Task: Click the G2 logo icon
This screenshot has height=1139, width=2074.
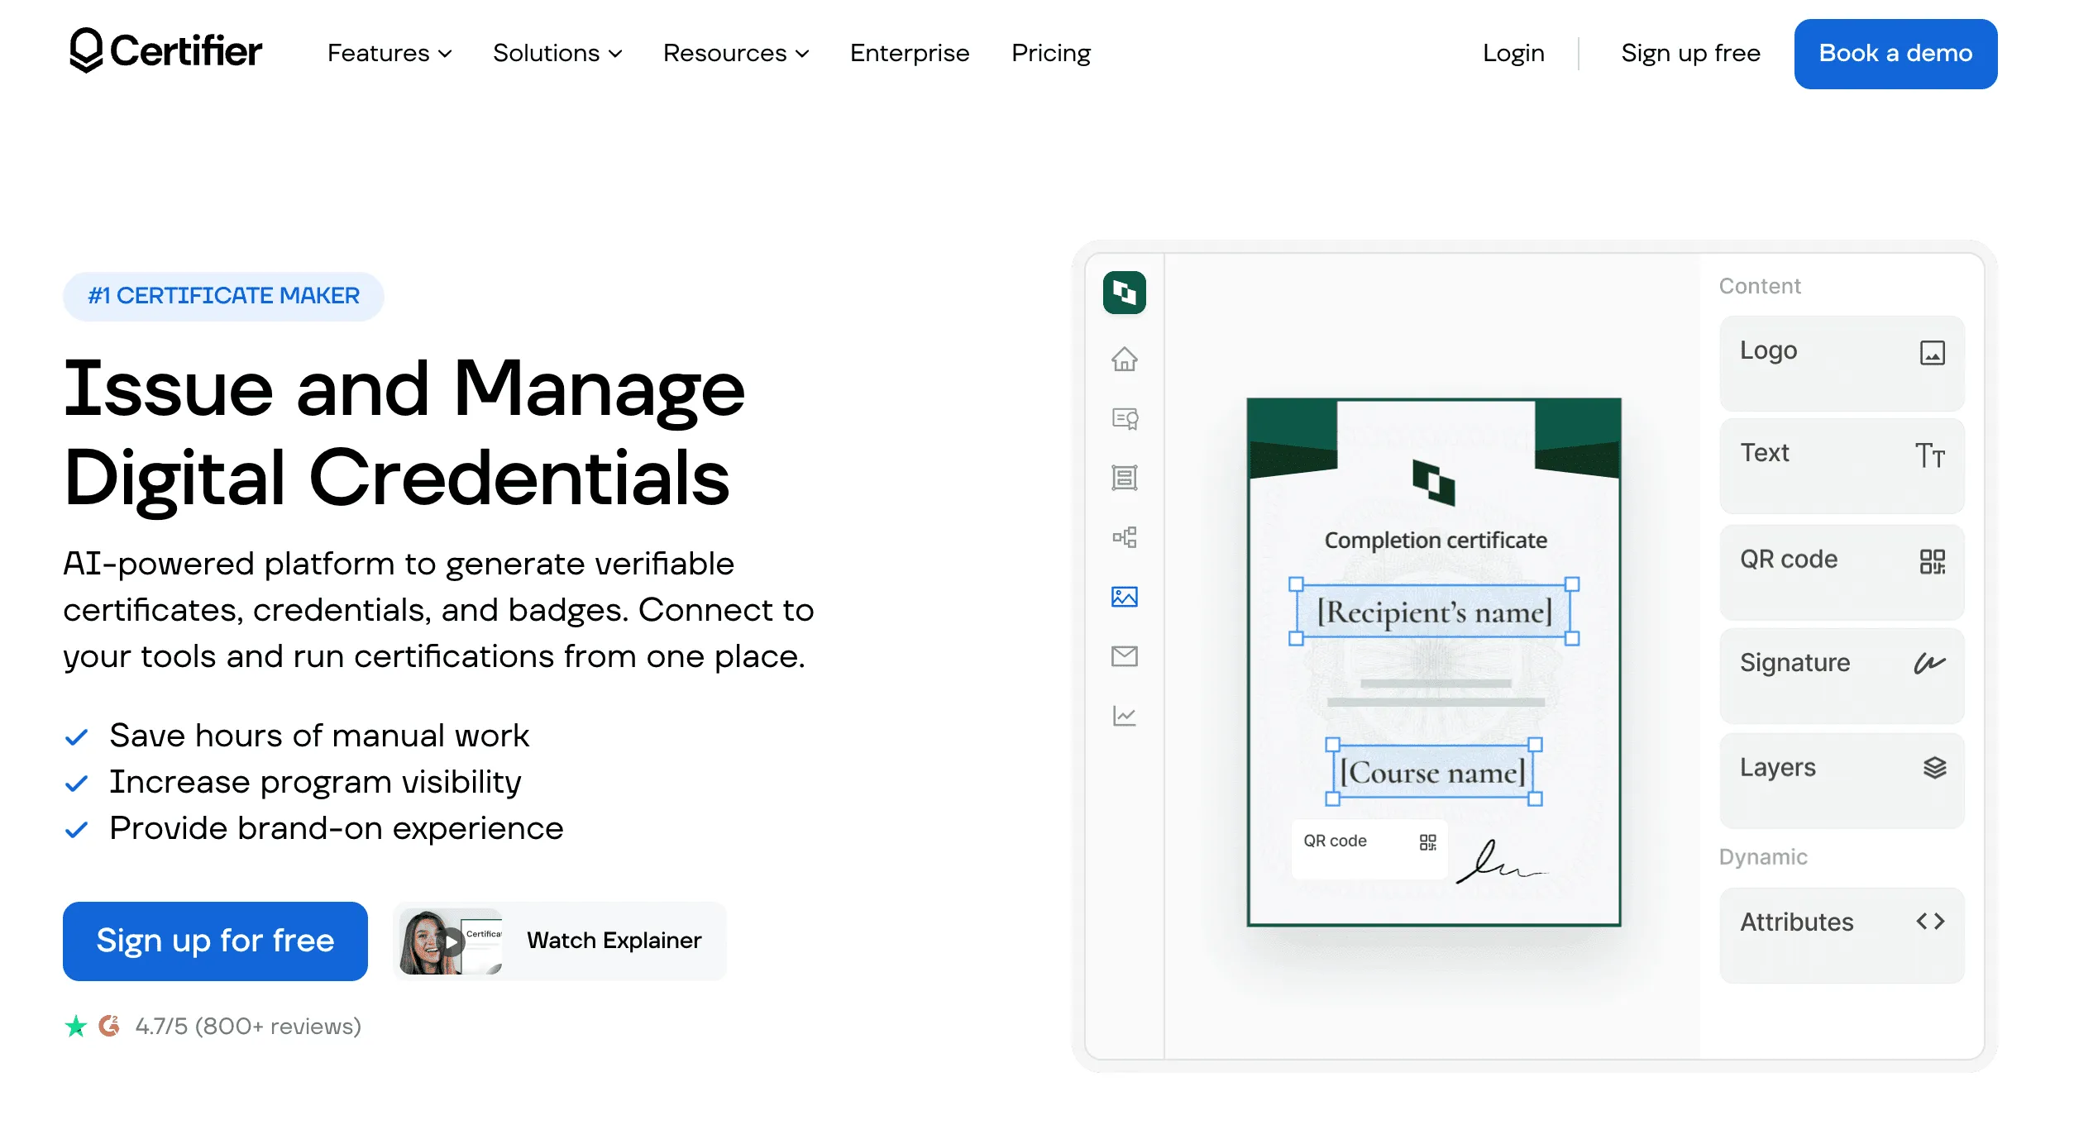Action: (110, 1026)
